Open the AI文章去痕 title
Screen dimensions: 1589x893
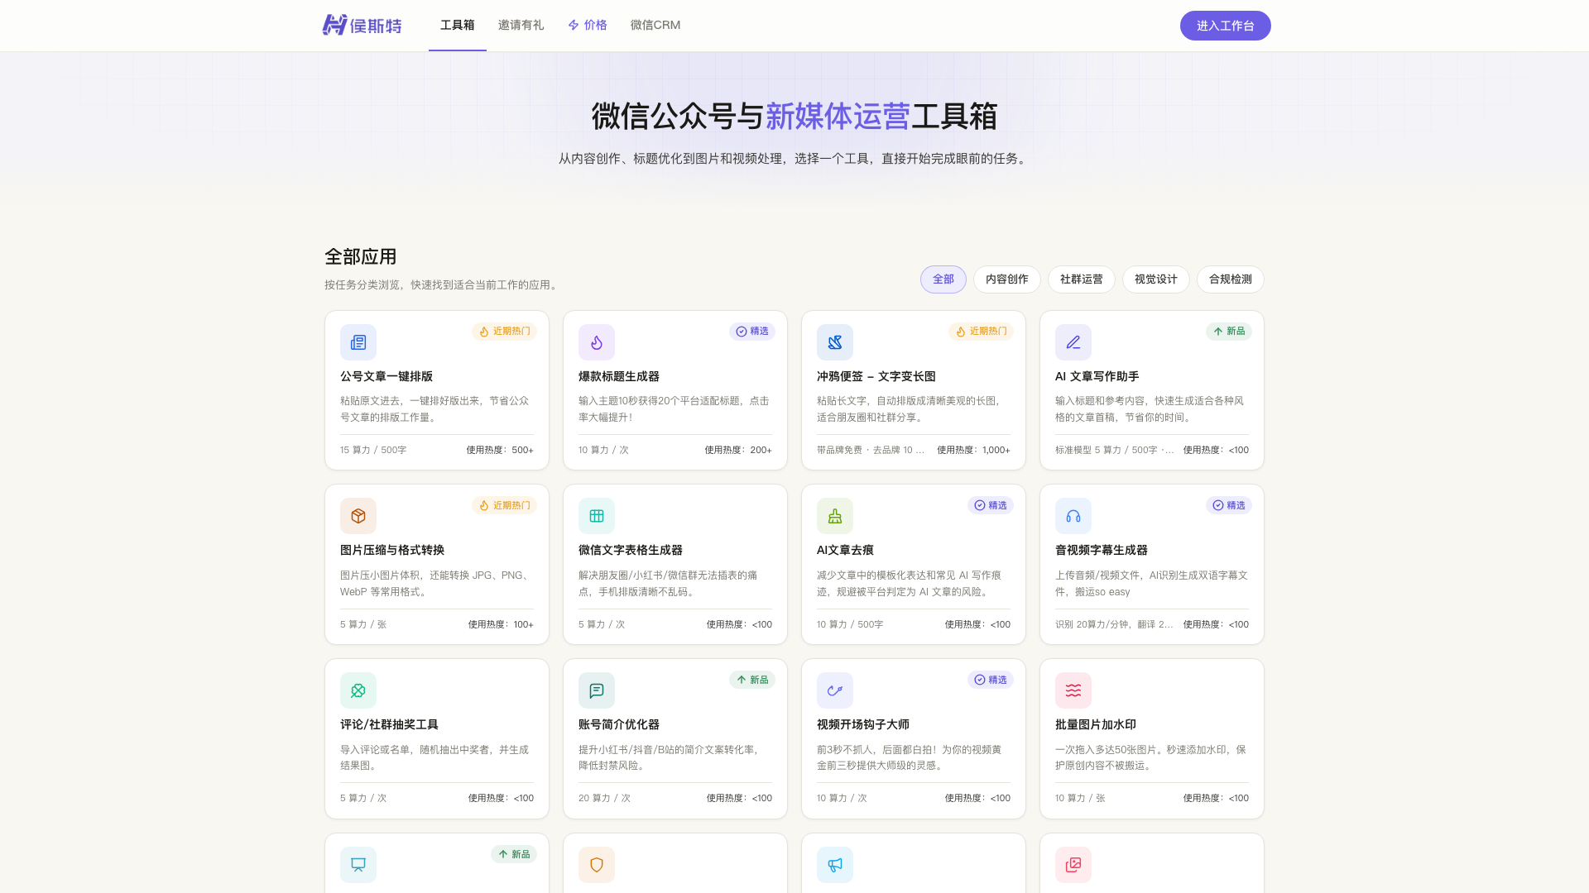pyautogui.click(x=845, y=550)
